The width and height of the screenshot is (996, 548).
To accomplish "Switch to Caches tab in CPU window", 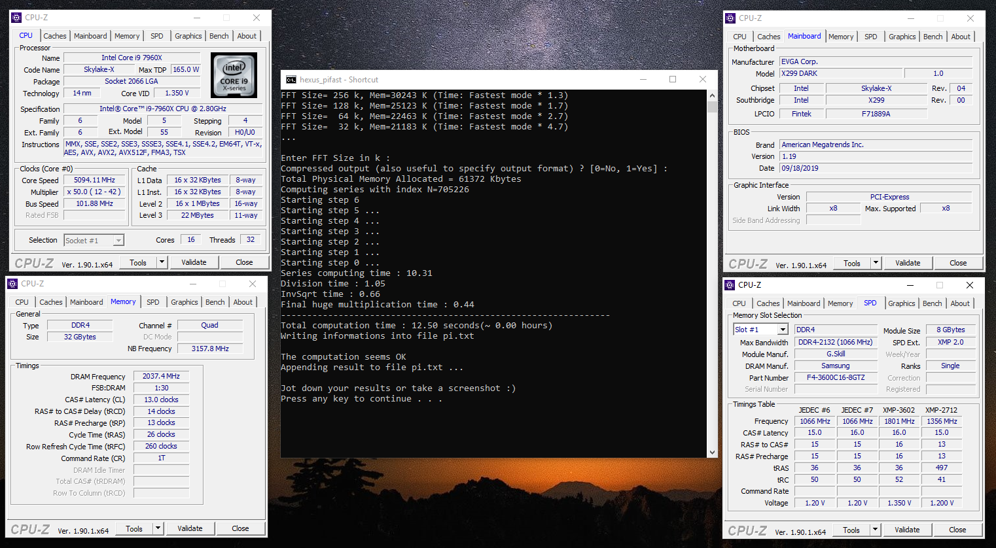I will click(54, 36).
